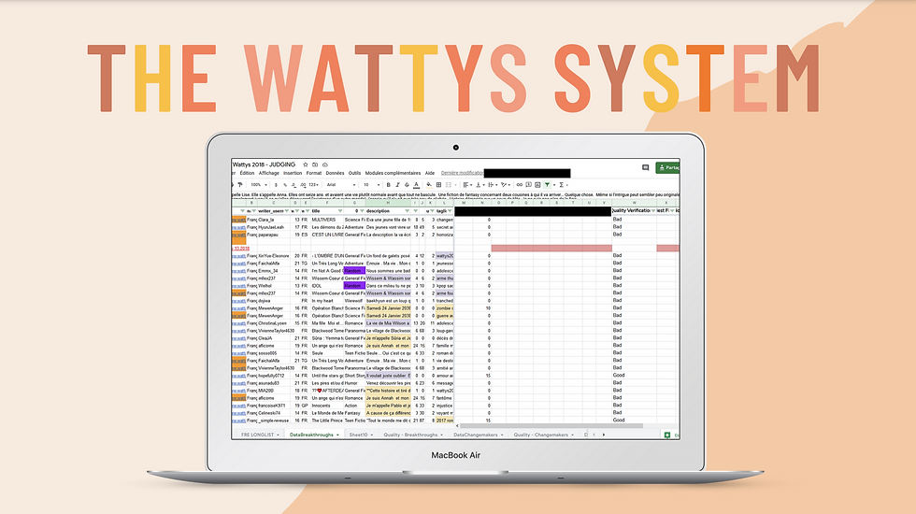Open the Modules complémentaires menu
916x514 pixels.
click(393, 173)
